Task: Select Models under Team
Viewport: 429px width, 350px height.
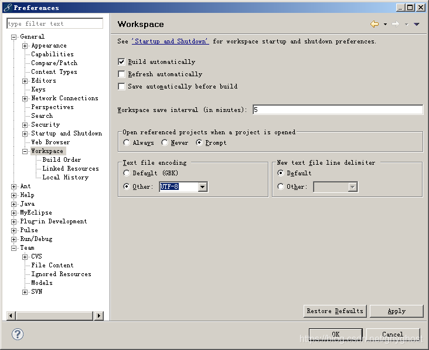Action: pyautogui.click(x=42, y=283)
